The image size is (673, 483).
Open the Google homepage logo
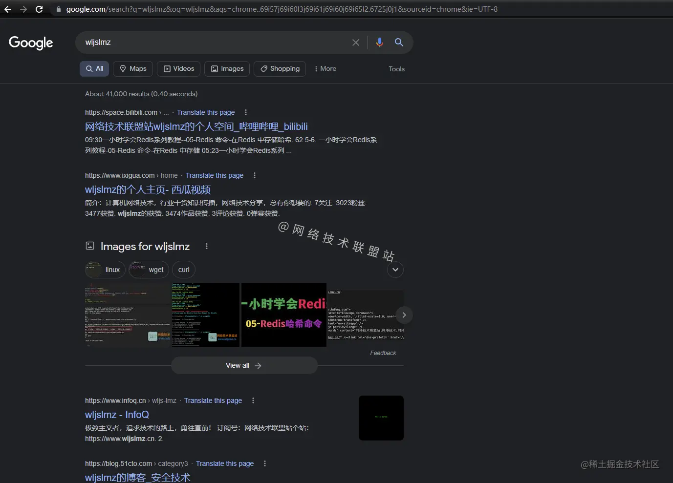(31, 43)
